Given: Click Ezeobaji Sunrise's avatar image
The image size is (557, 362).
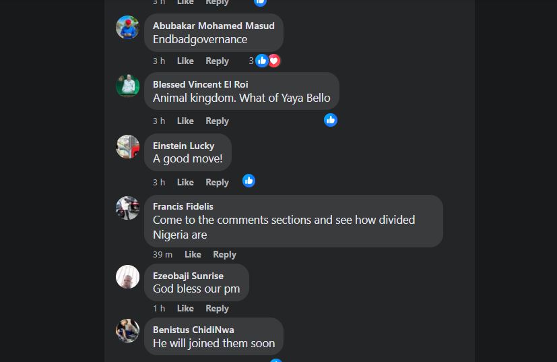Looking at the screenshot, I should [127, 277].
